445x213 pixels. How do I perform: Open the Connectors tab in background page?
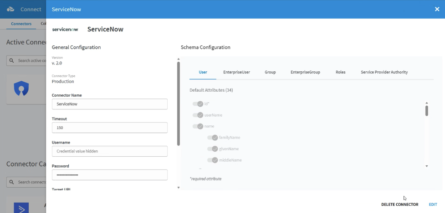point(21,24)
